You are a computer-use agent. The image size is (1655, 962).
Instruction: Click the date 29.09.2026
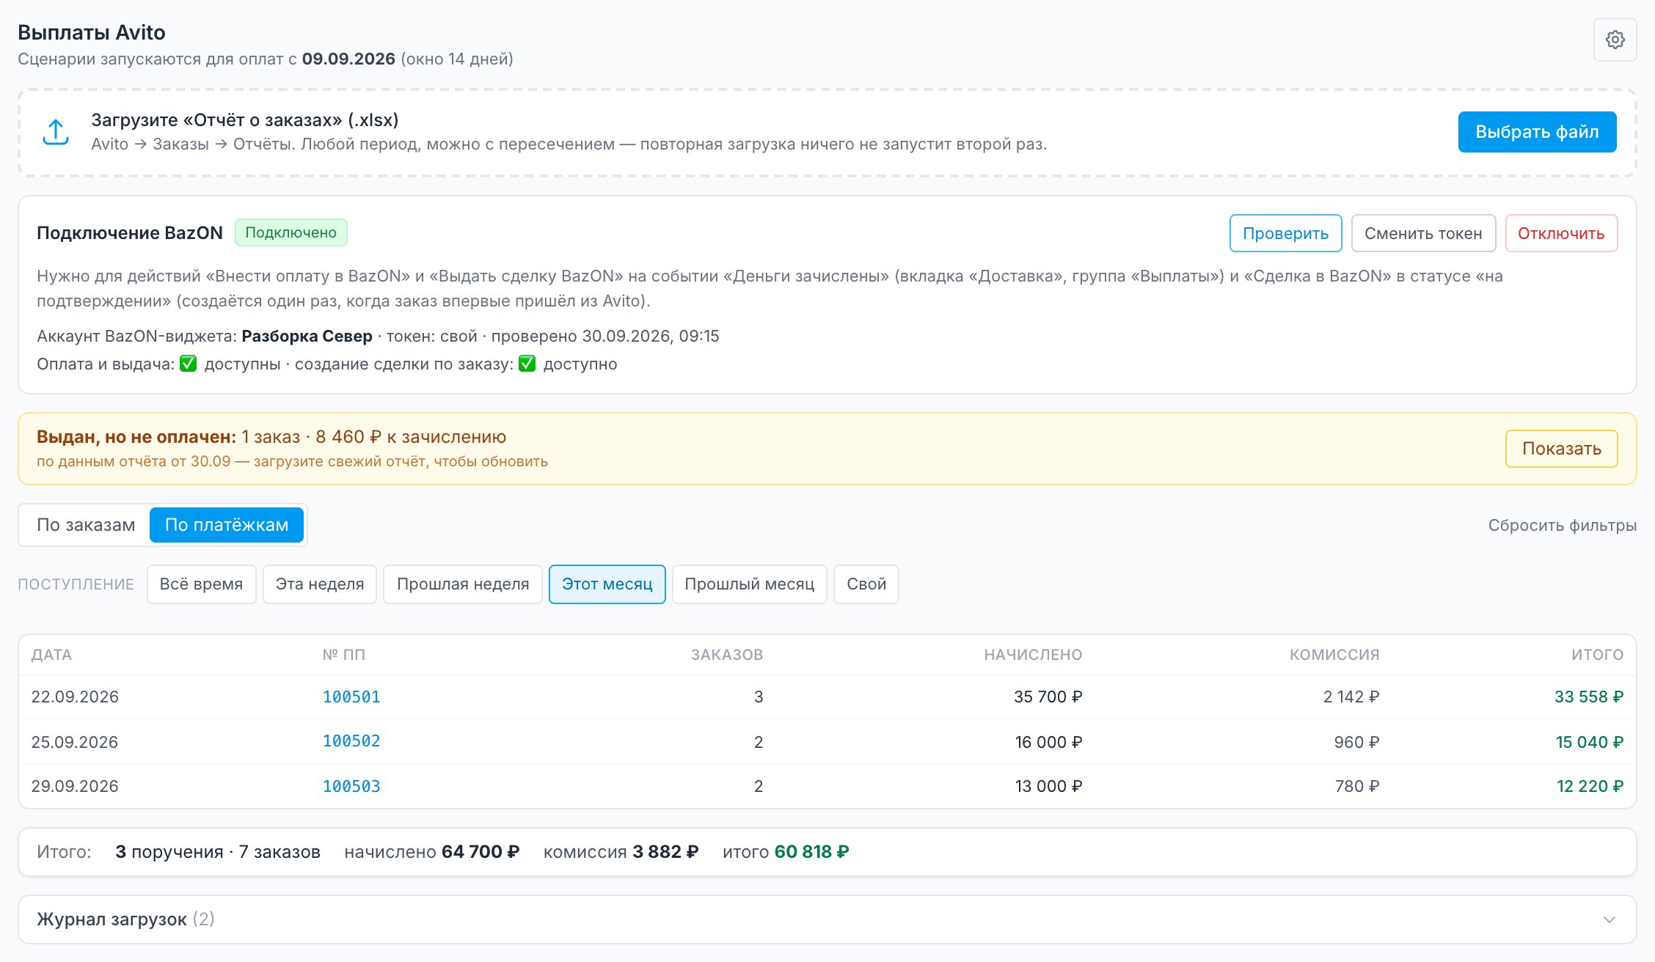(x=75, y=786)
